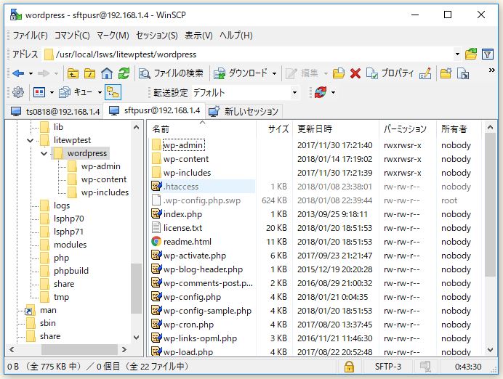Click the open directory icon near address
503x379 pixels.
click(x=470, y=54)
